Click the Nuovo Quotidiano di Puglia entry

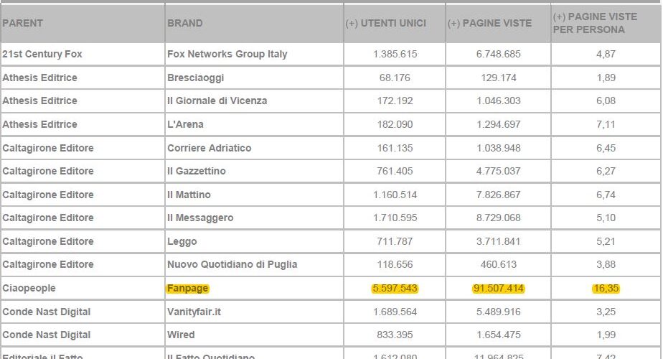(232, 265)
